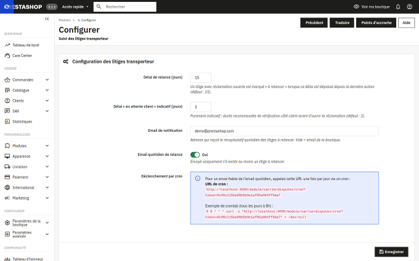
Task: Click the Paiement card icon
Action: coord(7,177)
